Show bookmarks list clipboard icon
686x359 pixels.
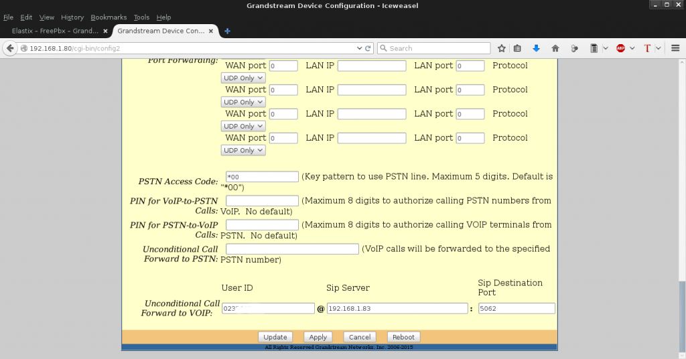pyautogui.click(x=517, y=48)
